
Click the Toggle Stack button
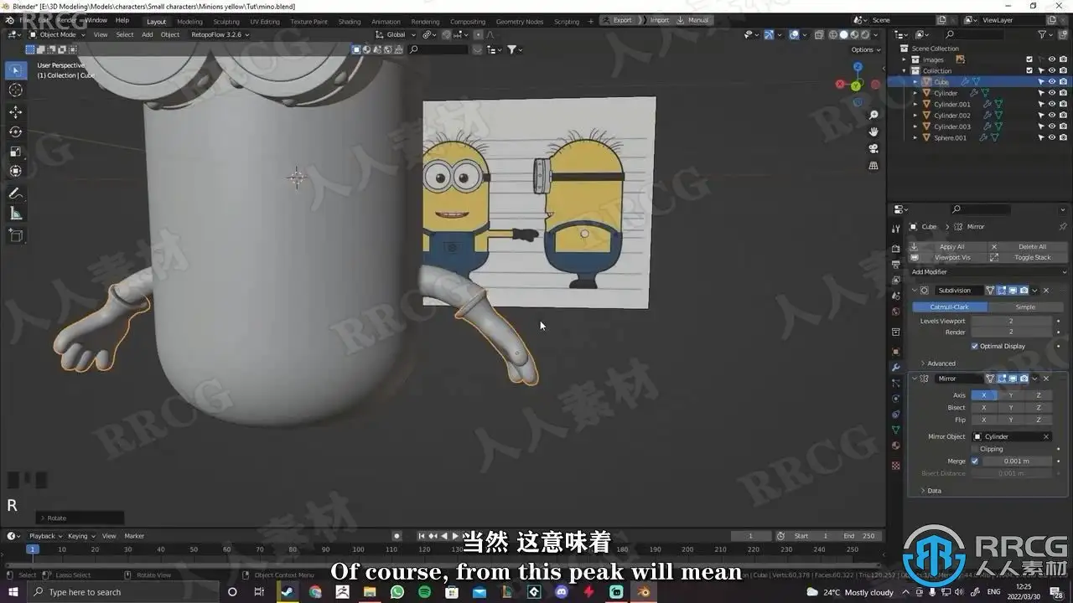click(1029, 258)
